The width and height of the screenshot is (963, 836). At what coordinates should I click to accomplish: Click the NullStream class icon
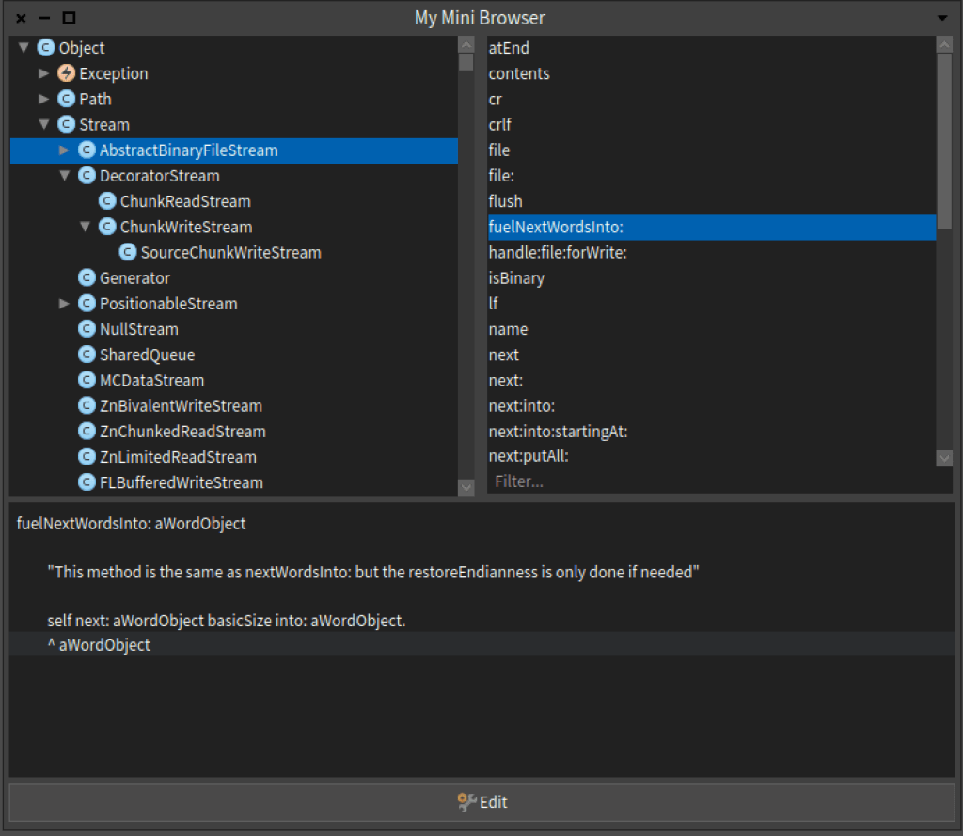pyautogui.click(x=87, y=329)
